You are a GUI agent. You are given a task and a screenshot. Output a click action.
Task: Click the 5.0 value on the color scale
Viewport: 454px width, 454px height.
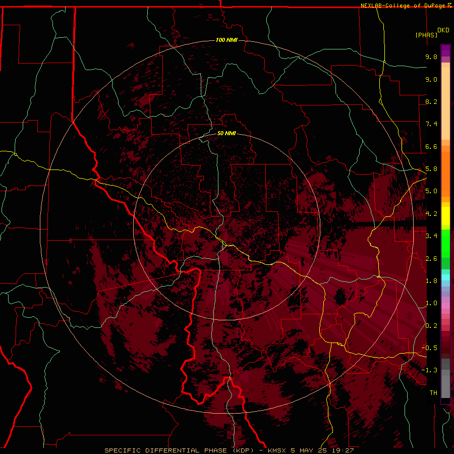(x=431, y=191)
